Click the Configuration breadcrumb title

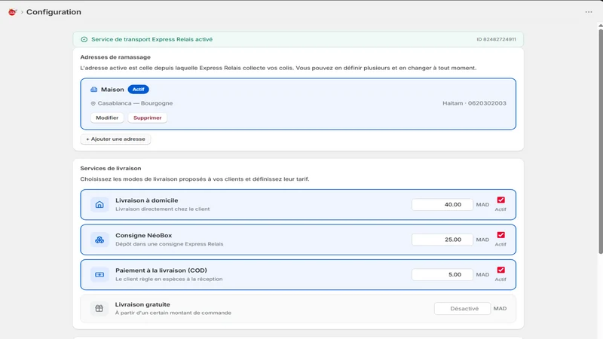click(x=54, y=12)
